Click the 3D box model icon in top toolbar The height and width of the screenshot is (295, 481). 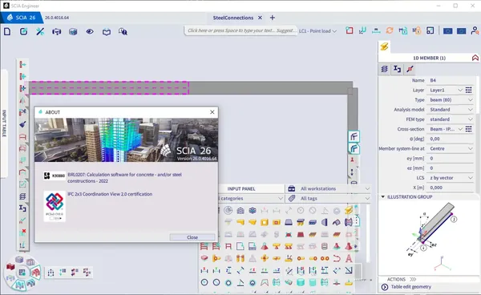[x=73, y=31]
